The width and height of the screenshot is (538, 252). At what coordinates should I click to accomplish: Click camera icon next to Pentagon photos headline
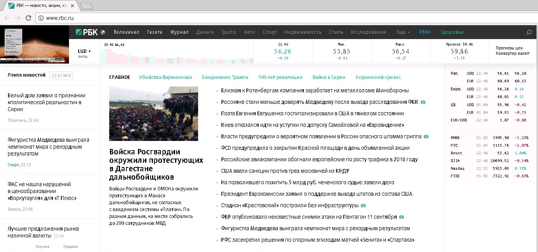[x=402, y=217]
